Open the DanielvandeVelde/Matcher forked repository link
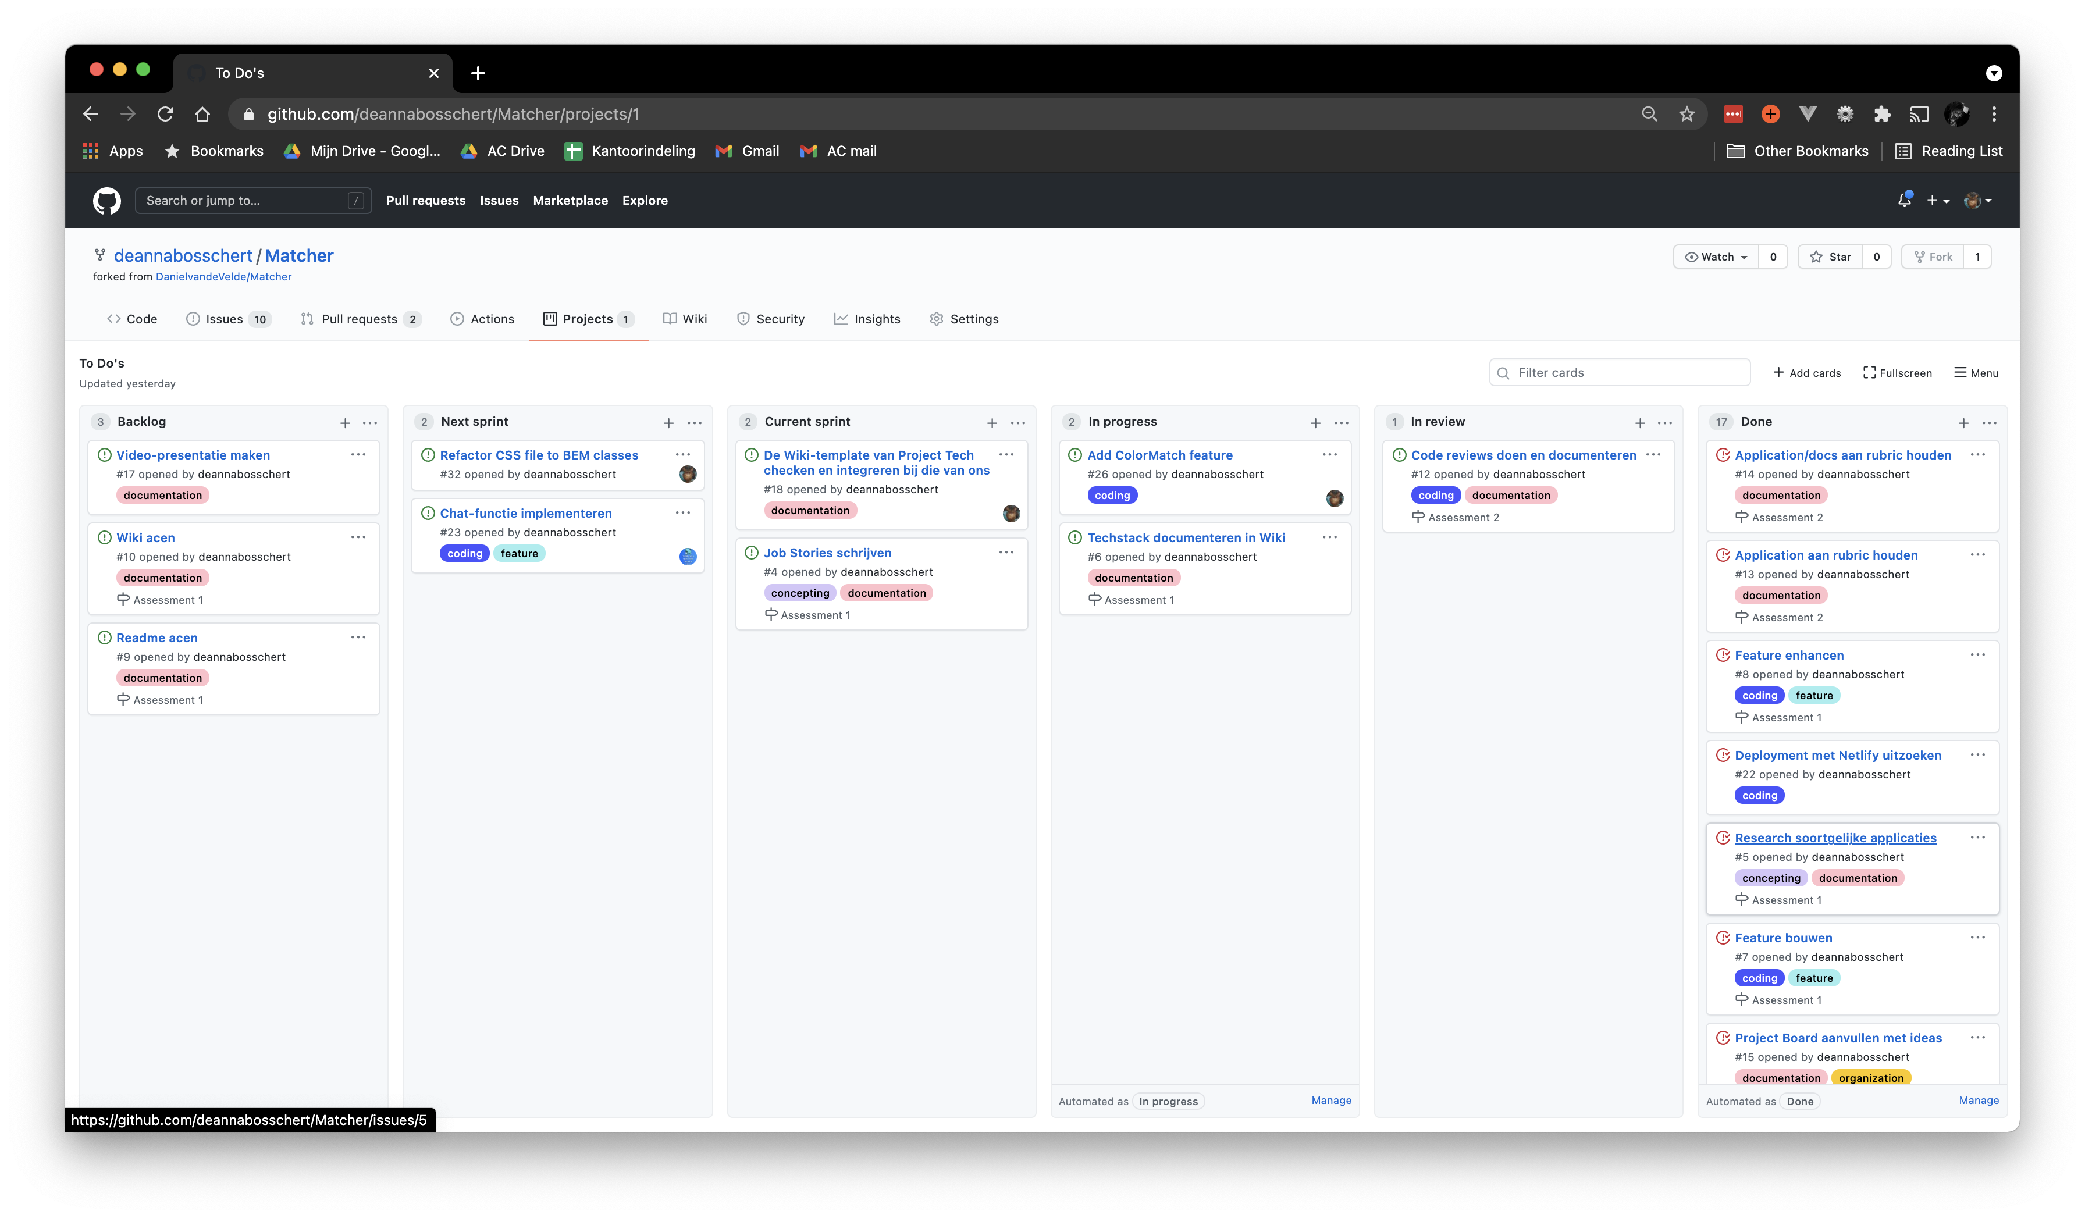The width and height of the screenshot is (2085, 1218). click(223, 276)
